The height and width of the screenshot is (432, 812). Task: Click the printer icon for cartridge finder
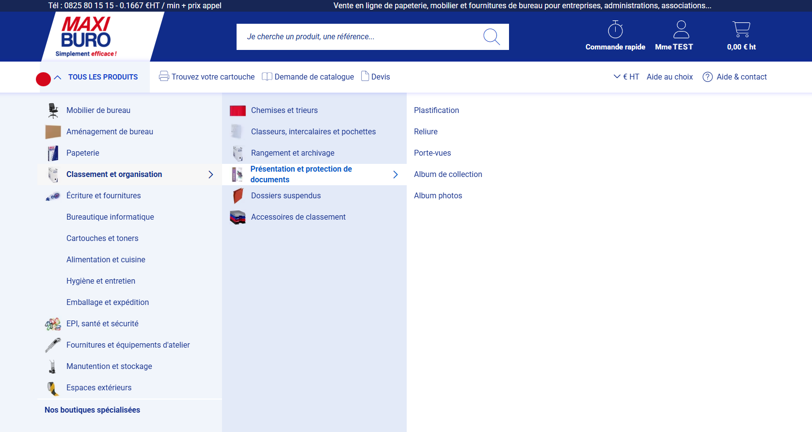[x=164, y=77]
